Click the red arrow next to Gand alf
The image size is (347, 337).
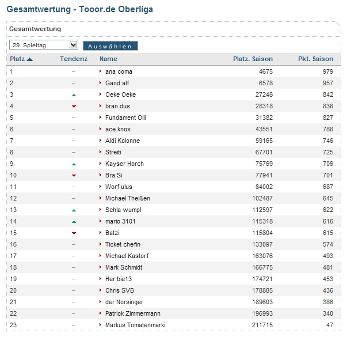click(x=101, y=83)
